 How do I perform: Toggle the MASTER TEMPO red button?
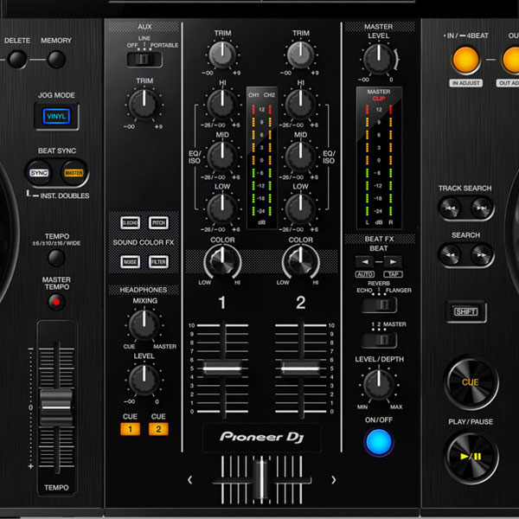[x=56, y=302]
